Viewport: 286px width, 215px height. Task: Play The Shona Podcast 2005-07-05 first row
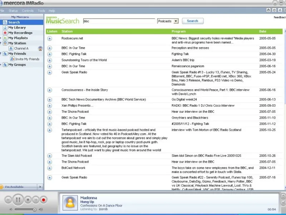click(50, 112)
